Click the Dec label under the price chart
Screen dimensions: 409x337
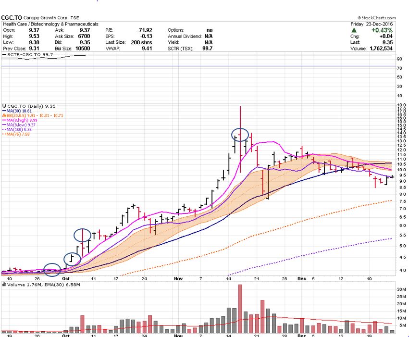click(x=301, y=278)
